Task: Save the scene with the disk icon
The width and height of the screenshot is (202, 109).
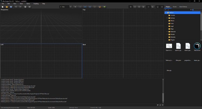Action: tap(11, 7)
